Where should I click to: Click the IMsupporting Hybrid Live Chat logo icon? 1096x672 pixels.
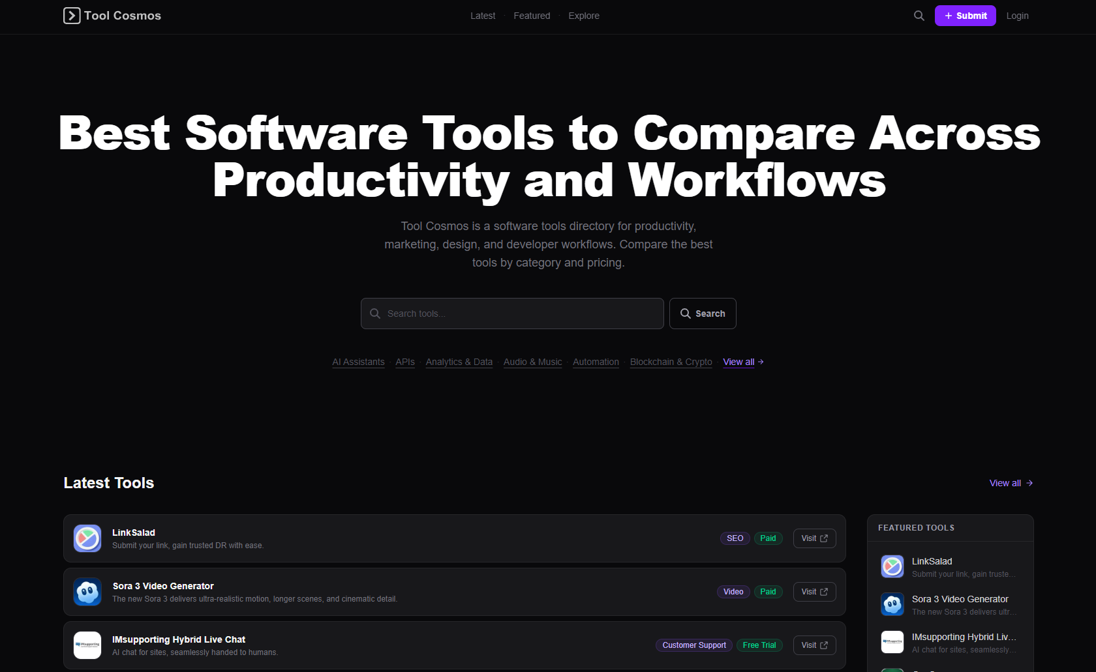pos(87,645)
